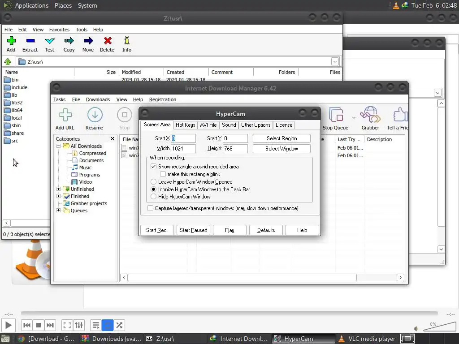Click the VLC play button
Screen dimensions: 459x344
9,325
